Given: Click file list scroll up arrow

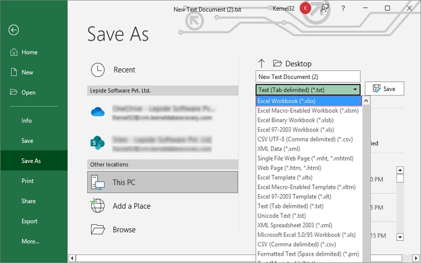Looking at the screenshot, I should [400, 170].
